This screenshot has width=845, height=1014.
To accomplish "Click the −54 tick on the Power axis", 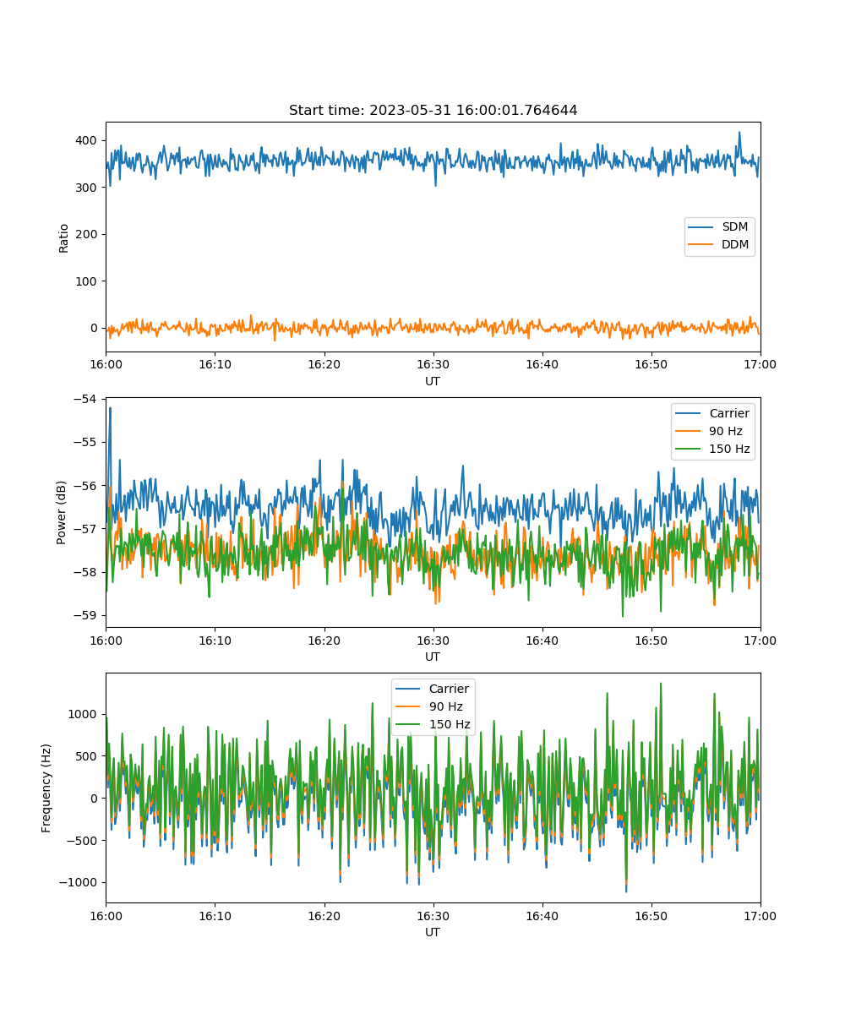I will (84, 399).
